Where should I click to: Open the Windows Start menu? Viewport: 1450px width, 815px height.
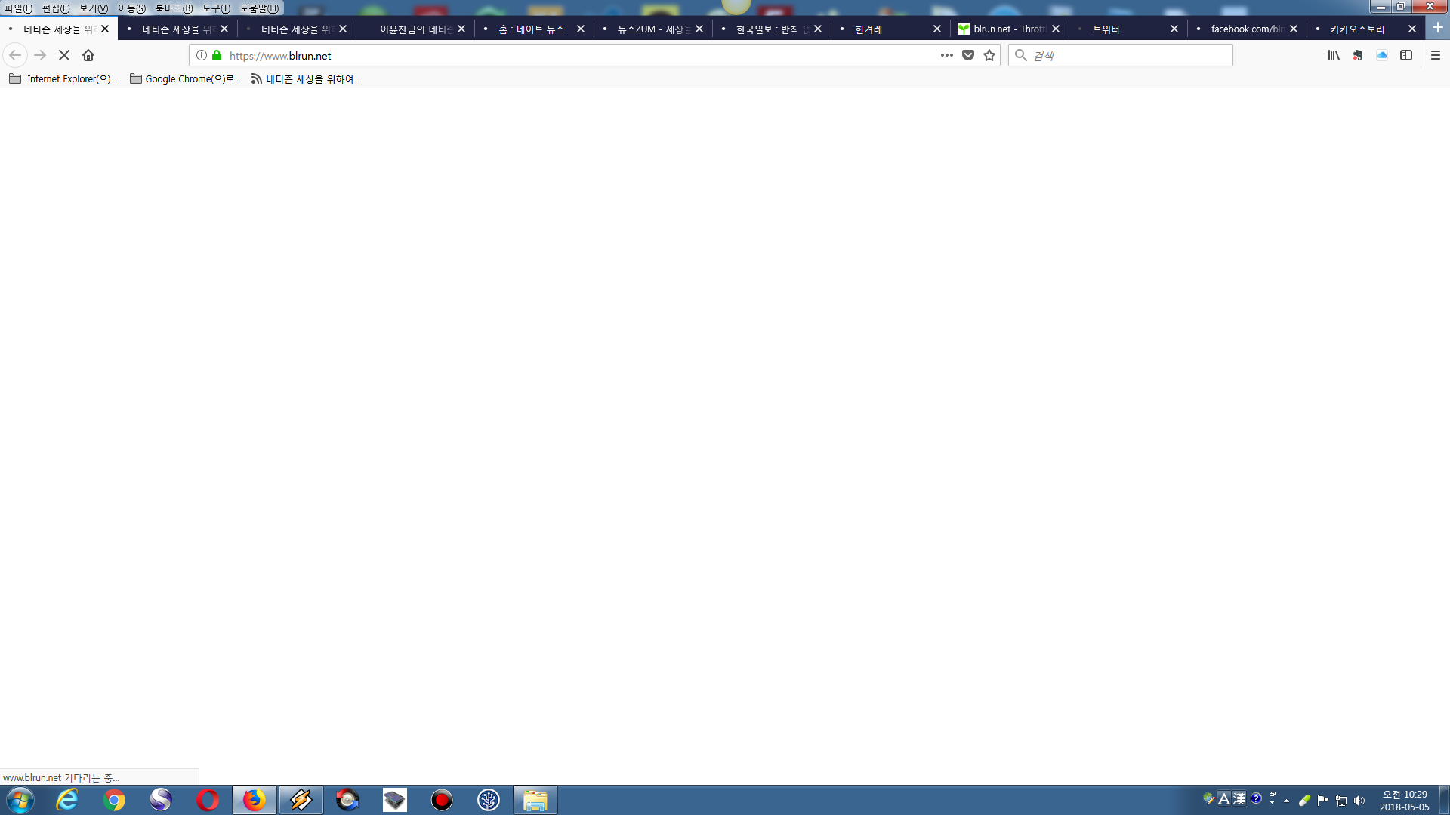pyautogui.click(x=20, y=800)
